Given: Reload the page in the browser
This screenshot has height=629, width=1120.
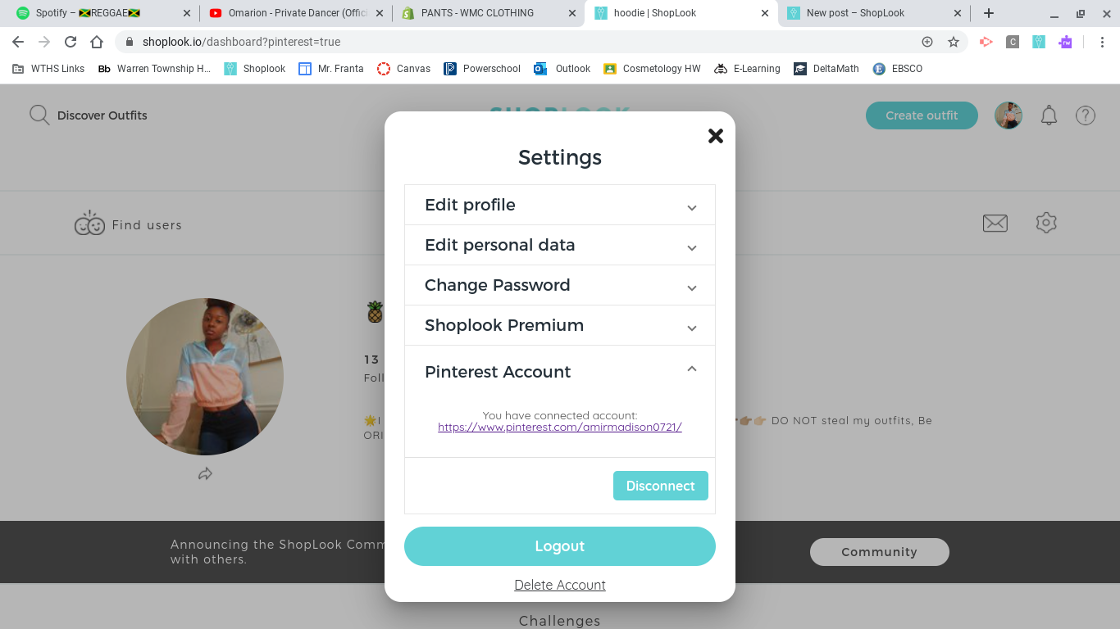Looking at the screenshot, I should tap(71, 42).
